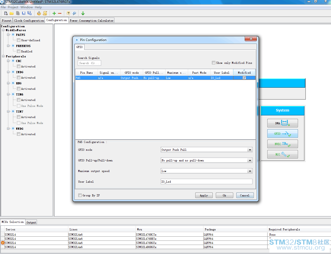
Task: Switch to the Clock Configuration tab
Action: (x=29, y=20)
